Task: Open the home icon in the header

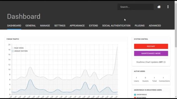Action: tap(159, 7)
